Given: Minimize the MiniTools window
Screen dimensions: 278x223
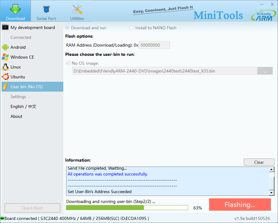Looking at the screenshot, I should click(x=262, y=4).
